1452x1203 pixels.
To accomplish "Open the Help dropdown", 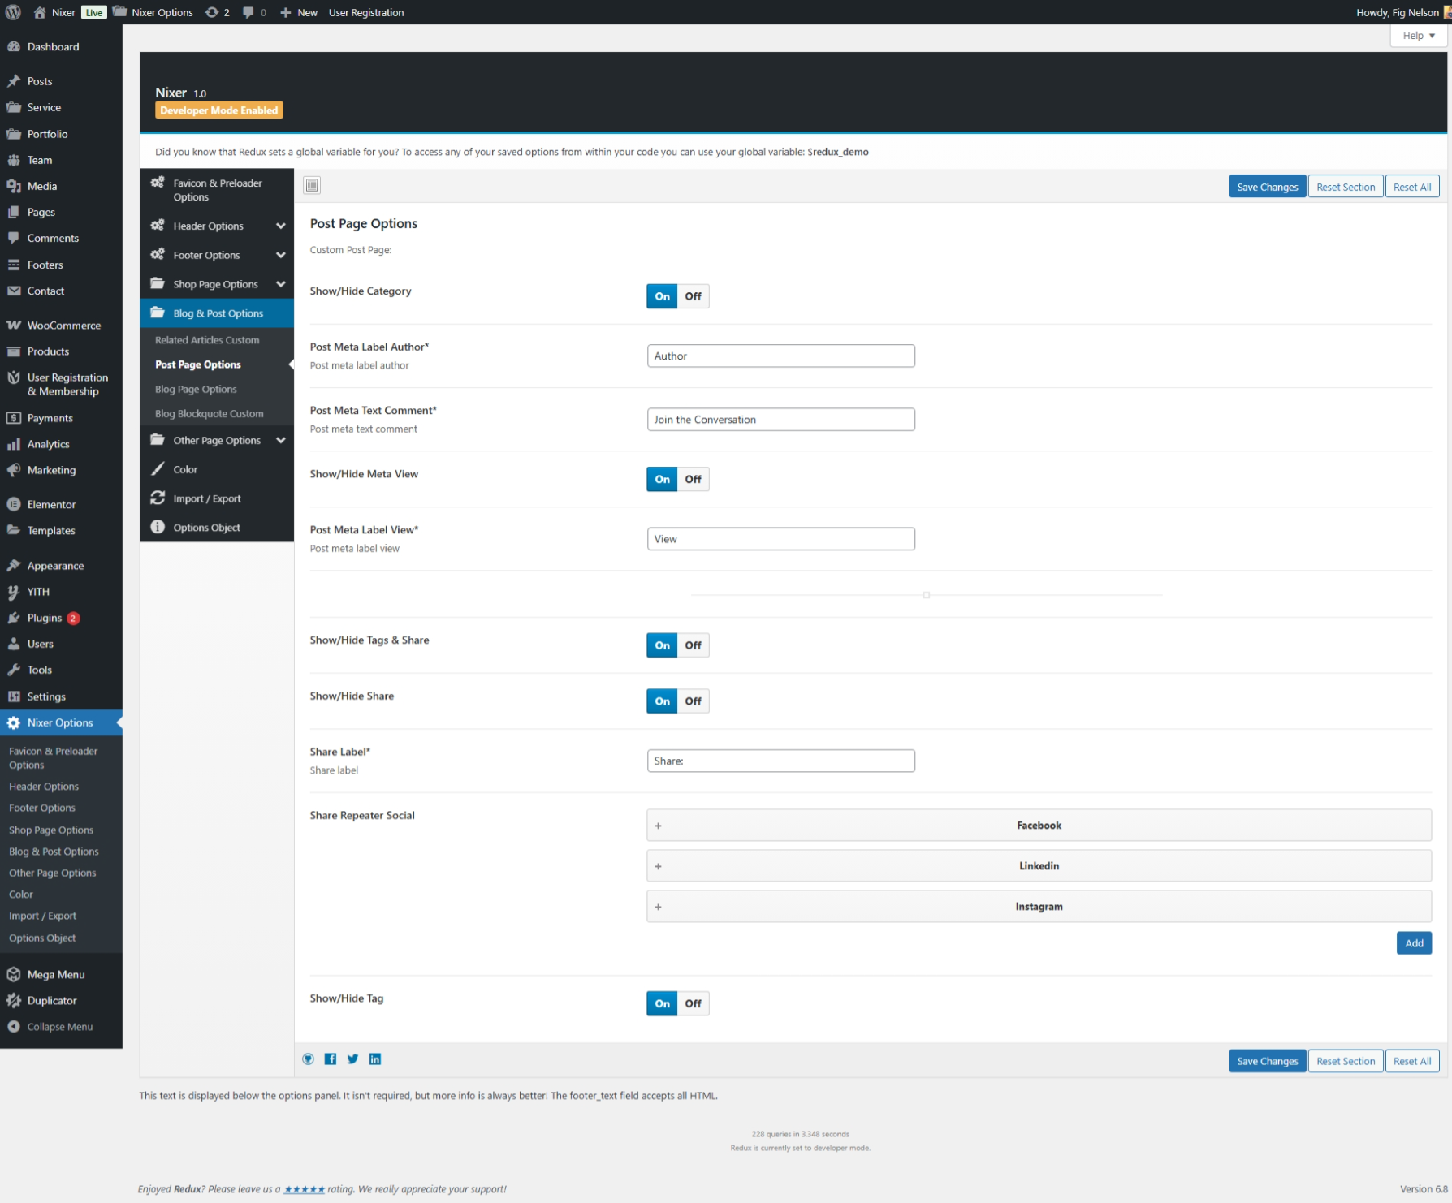I will pos(1418,36).
